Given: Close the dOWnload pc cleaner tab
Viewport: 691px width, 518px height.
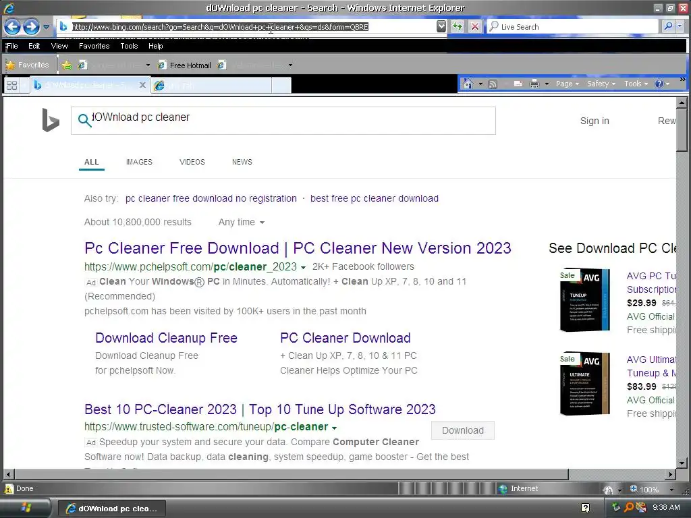Looking at the screenshot, I should coord(142,85).
